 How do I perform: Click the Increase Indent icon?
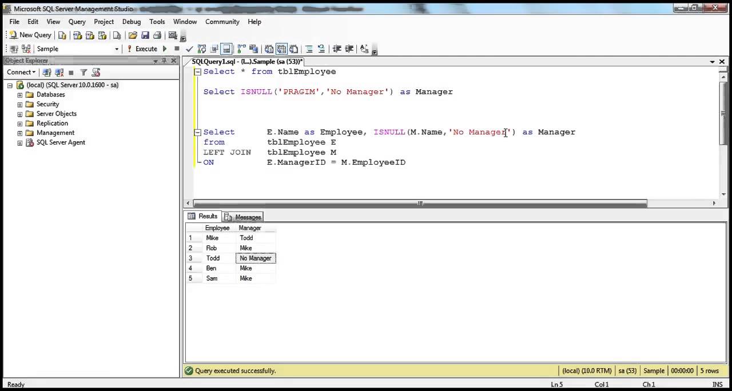[349, 49]
